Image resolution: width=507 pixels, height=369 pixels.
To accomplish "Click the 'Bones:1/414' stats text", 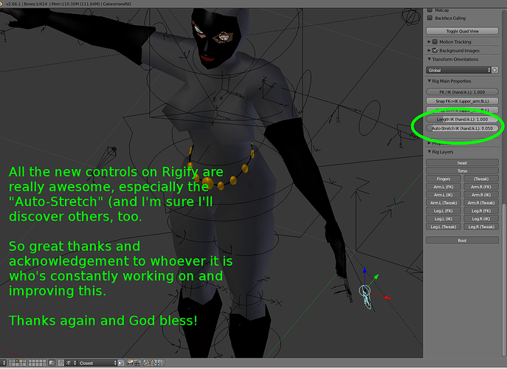I will tap(35, 4).
